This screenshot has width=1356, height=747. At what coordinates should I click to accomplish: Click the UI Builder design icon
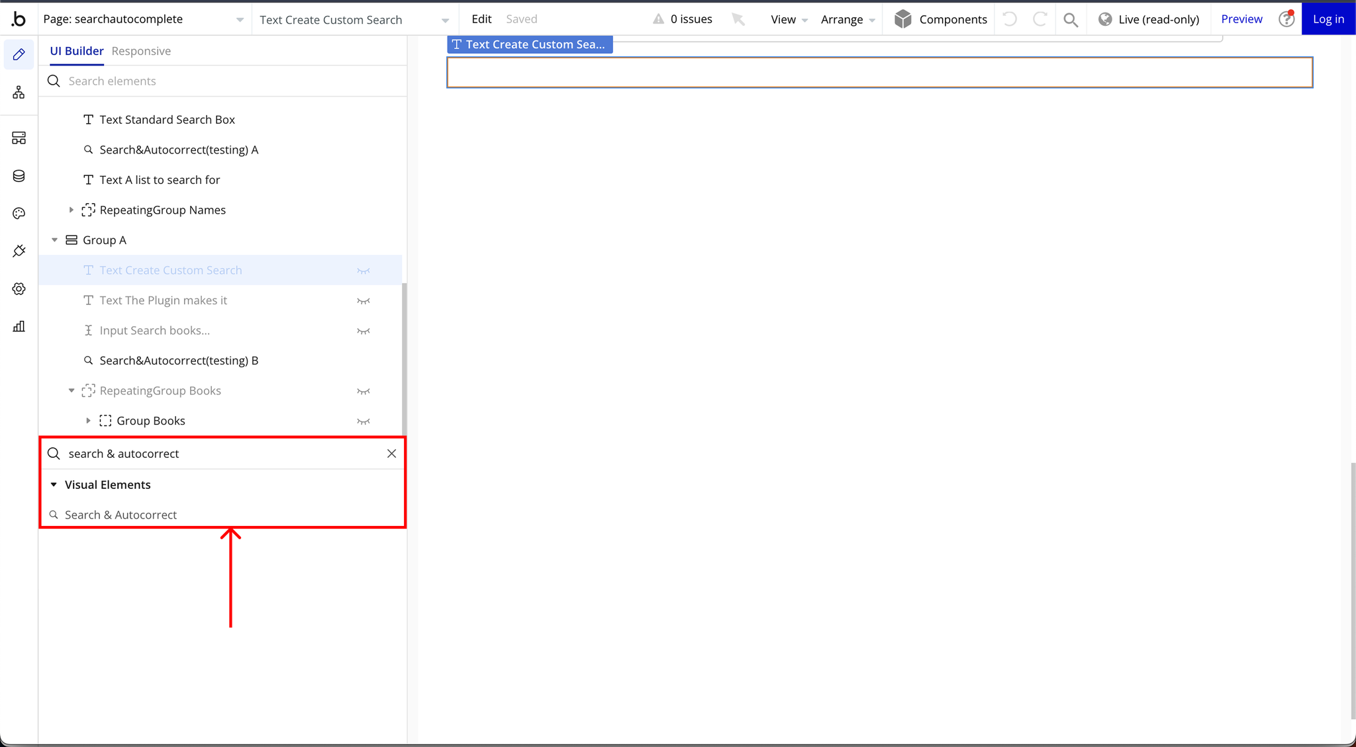[x=19, y=54]
